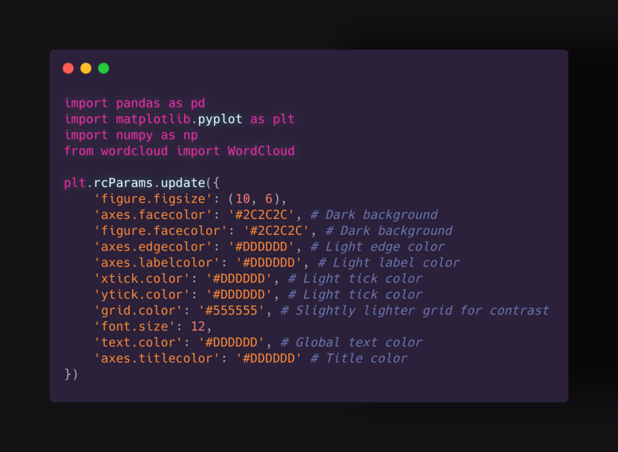This screenshot has width=618, height=452.
Task: Click the red close dot
Action: point(68,68)
